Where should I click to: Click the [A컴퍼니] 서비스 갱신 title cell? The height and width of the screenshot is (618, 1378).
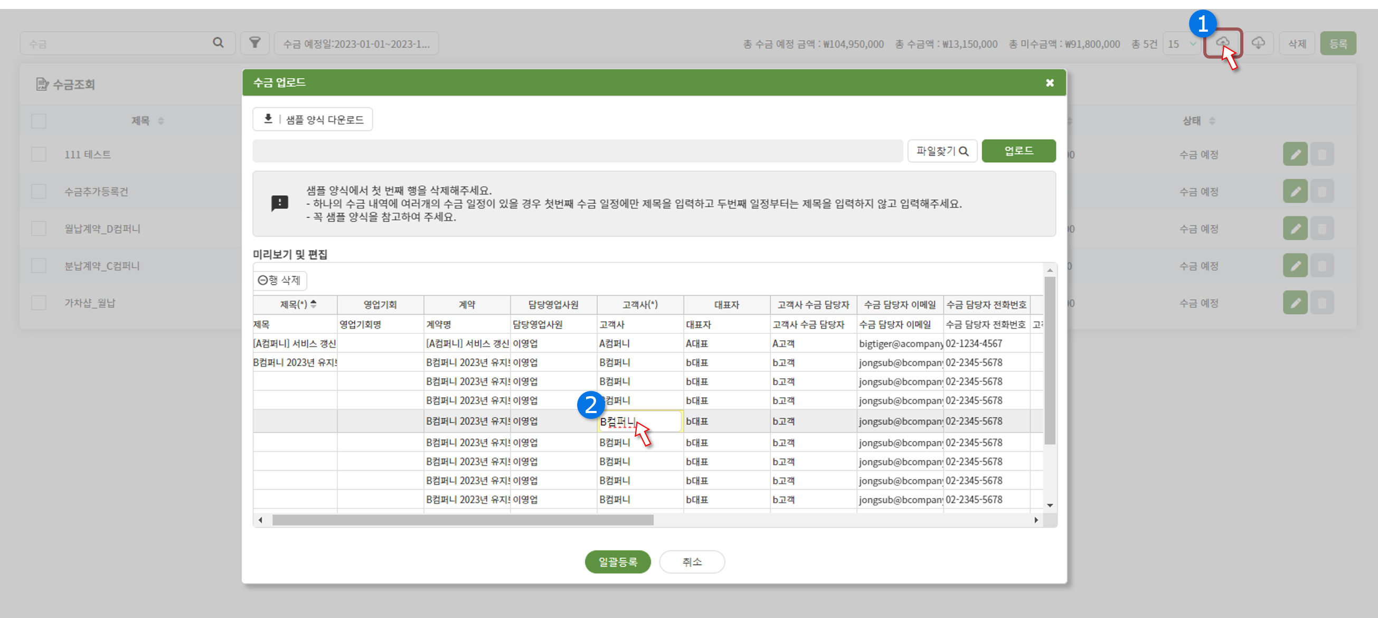[295, 343]
